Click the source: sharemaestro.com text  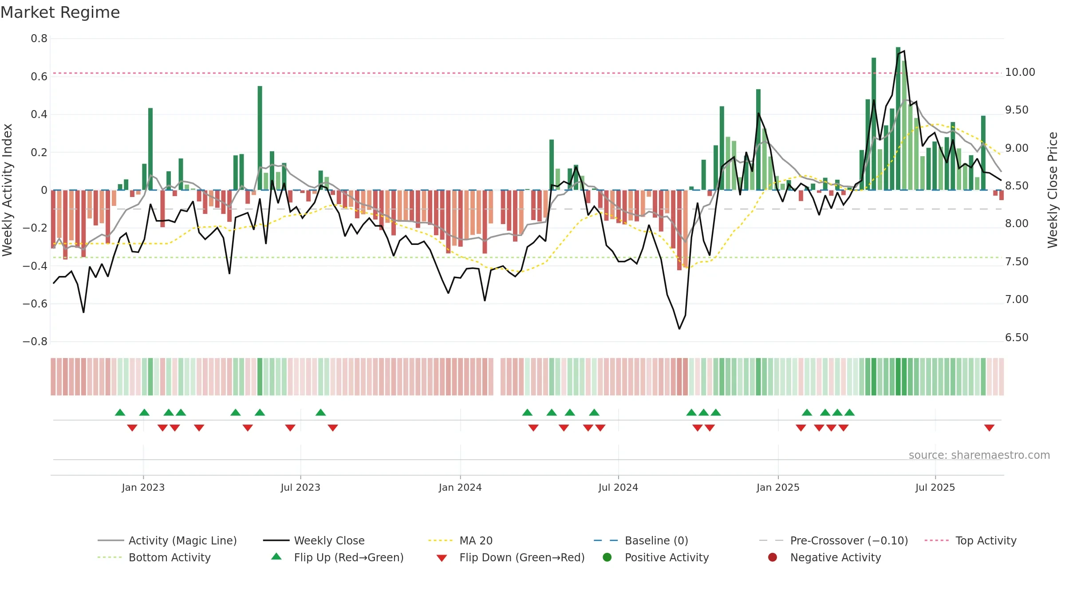point(979,455)
